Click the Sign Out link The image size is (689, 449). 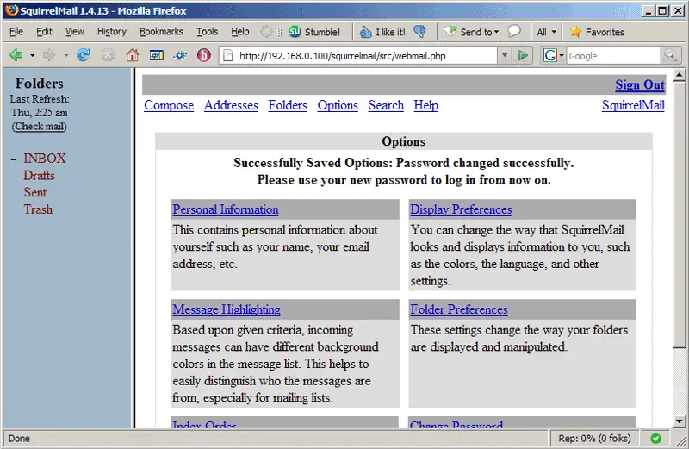640,84
